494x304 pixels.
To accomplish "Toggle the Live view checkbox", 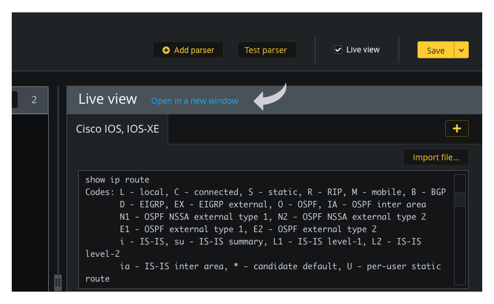I will click(x=338, y=49).
